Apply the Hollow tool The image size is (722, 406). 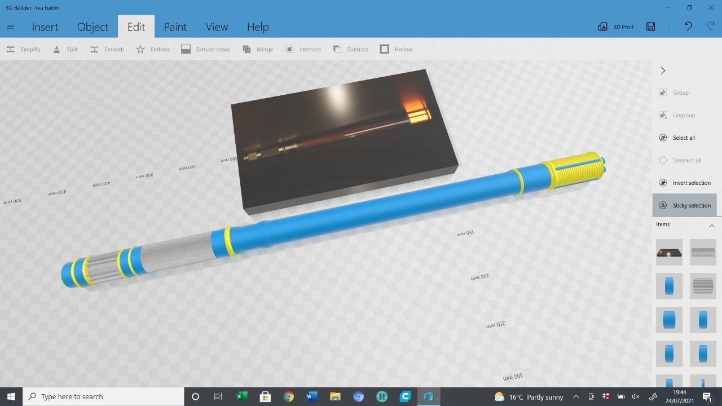tap(396, 49)
